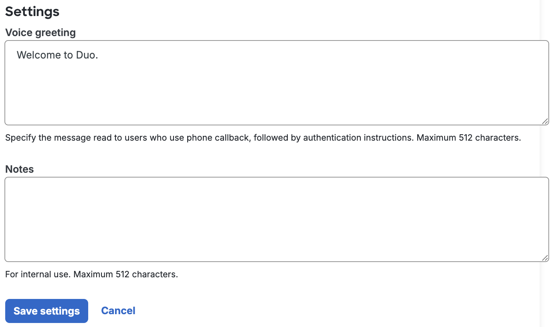Click the resize grip of Notes box
Image resolution: width=554 pixels, height=327 pixels.
pyautogui.click(x=546, y=258)
